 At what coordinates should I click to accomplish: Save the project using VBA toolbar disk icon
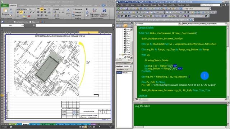(127, 9)
